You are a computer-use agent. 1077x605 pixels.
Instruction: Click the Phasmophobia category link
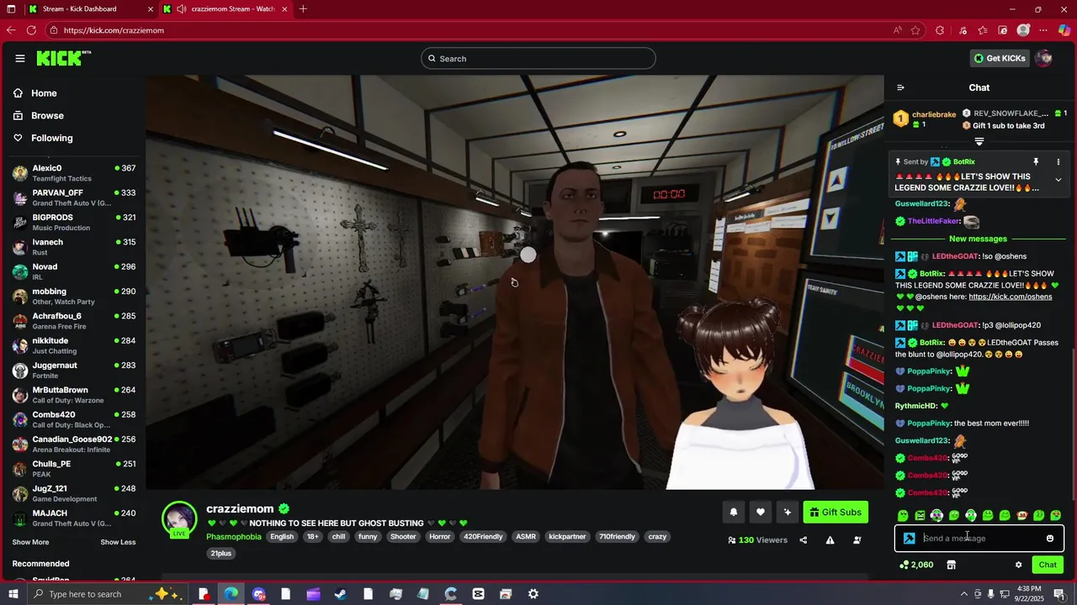pos(234,537)
